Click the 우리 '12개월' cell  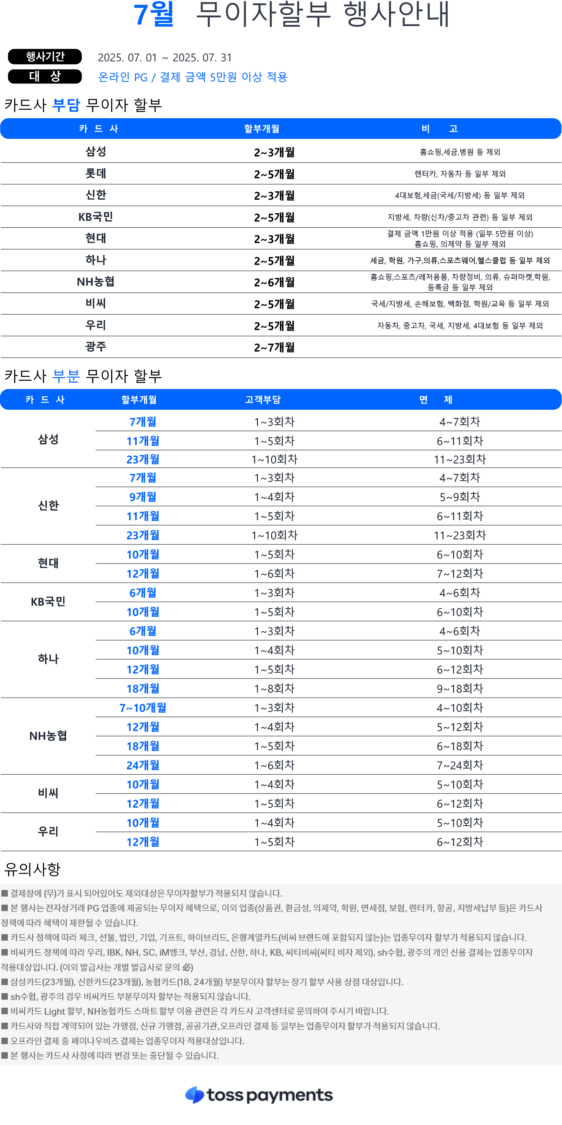143,842
